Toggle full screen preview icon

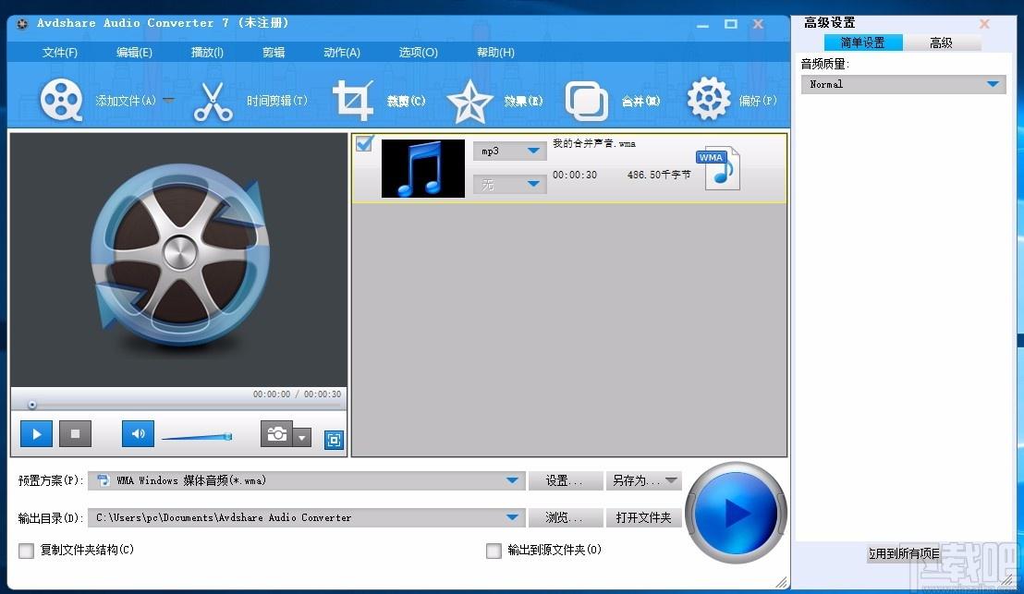tap(334, 440)
